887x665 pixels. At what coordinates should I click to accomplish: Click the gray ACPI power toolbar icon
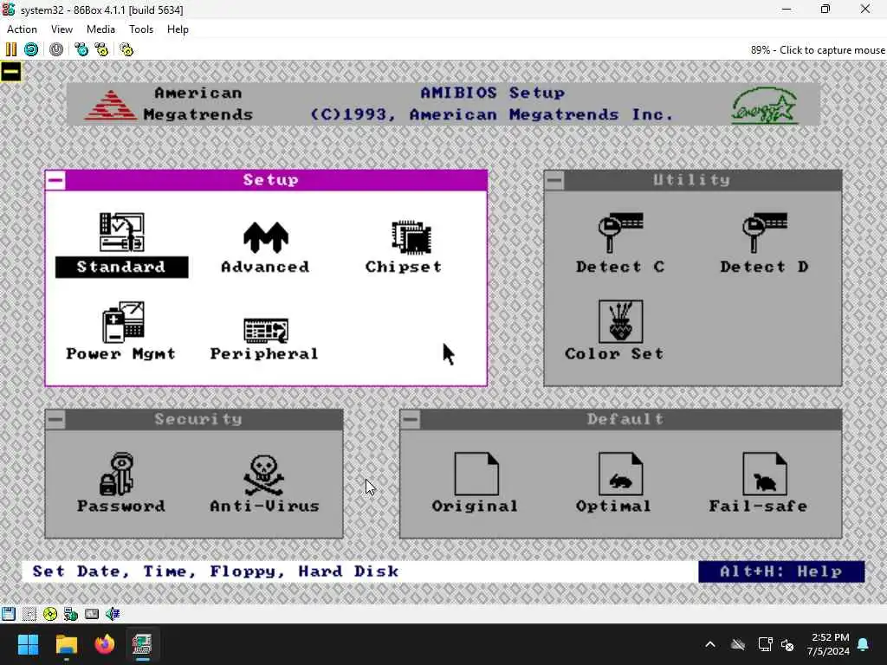click(x=56, y=49)
